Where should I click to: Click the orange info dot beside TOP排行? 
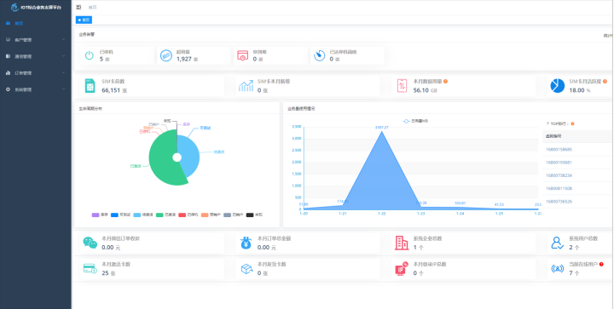pos(572,123)
